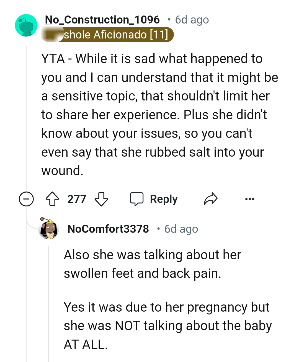Image resolution: width=299 pixels, height=362 pixels.
Task: Click NoComfort3378's profile avatar
Action: [49, 229]
